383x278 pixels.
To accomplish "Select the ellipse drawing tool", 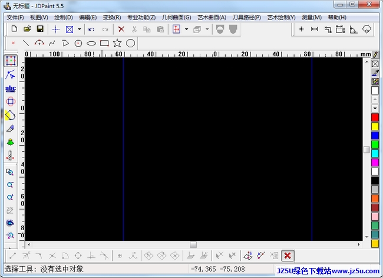I will pos(91,44).
